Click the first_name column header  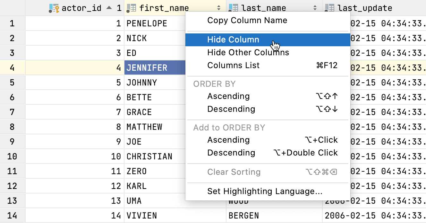tap(164, 8)
